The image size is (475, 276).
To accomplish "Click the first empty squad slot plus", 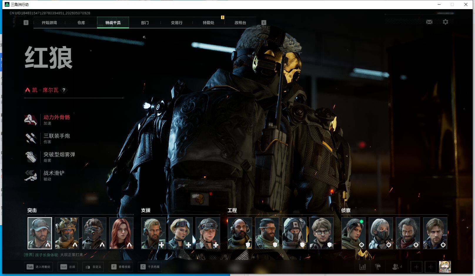I will point(417,267).
